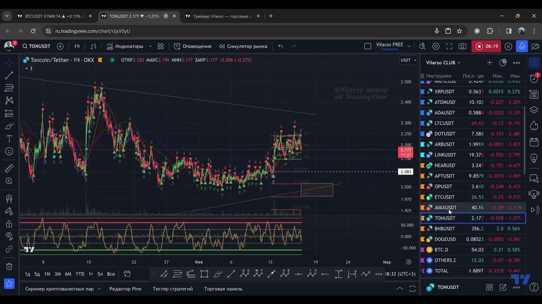Open the 1Ч timeframe selector
The width and height of the screenshot is (542, 304).
pos(77,46)
